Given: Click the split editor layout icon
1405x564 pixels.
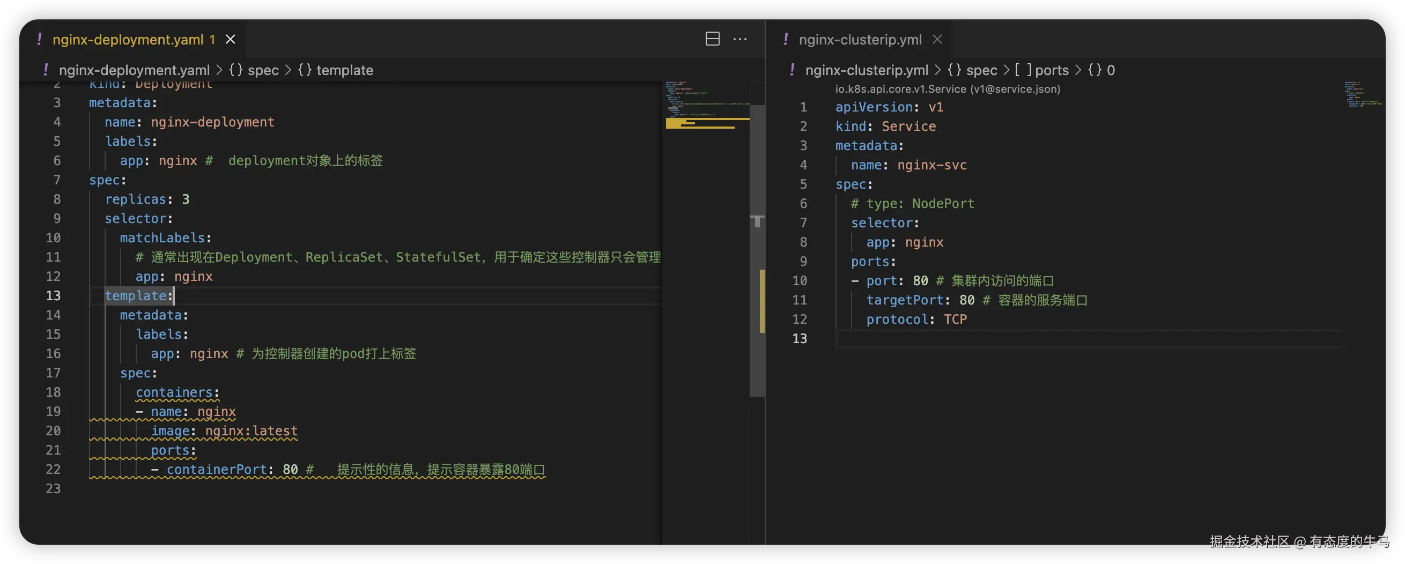Looking at the screenshot, I should 712,39.
